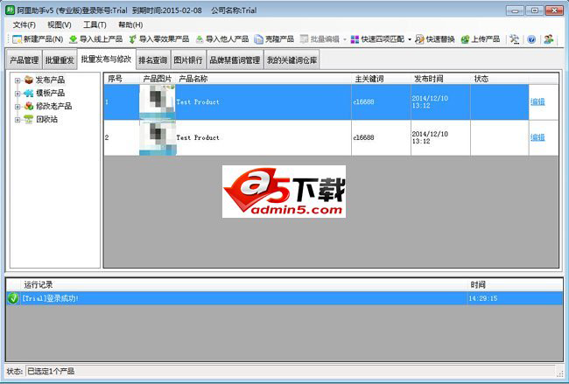Viewport: 569px width, 384px height.
Task: Select the 批量发布与修改 tab
Action: click(x=106, y=59)
